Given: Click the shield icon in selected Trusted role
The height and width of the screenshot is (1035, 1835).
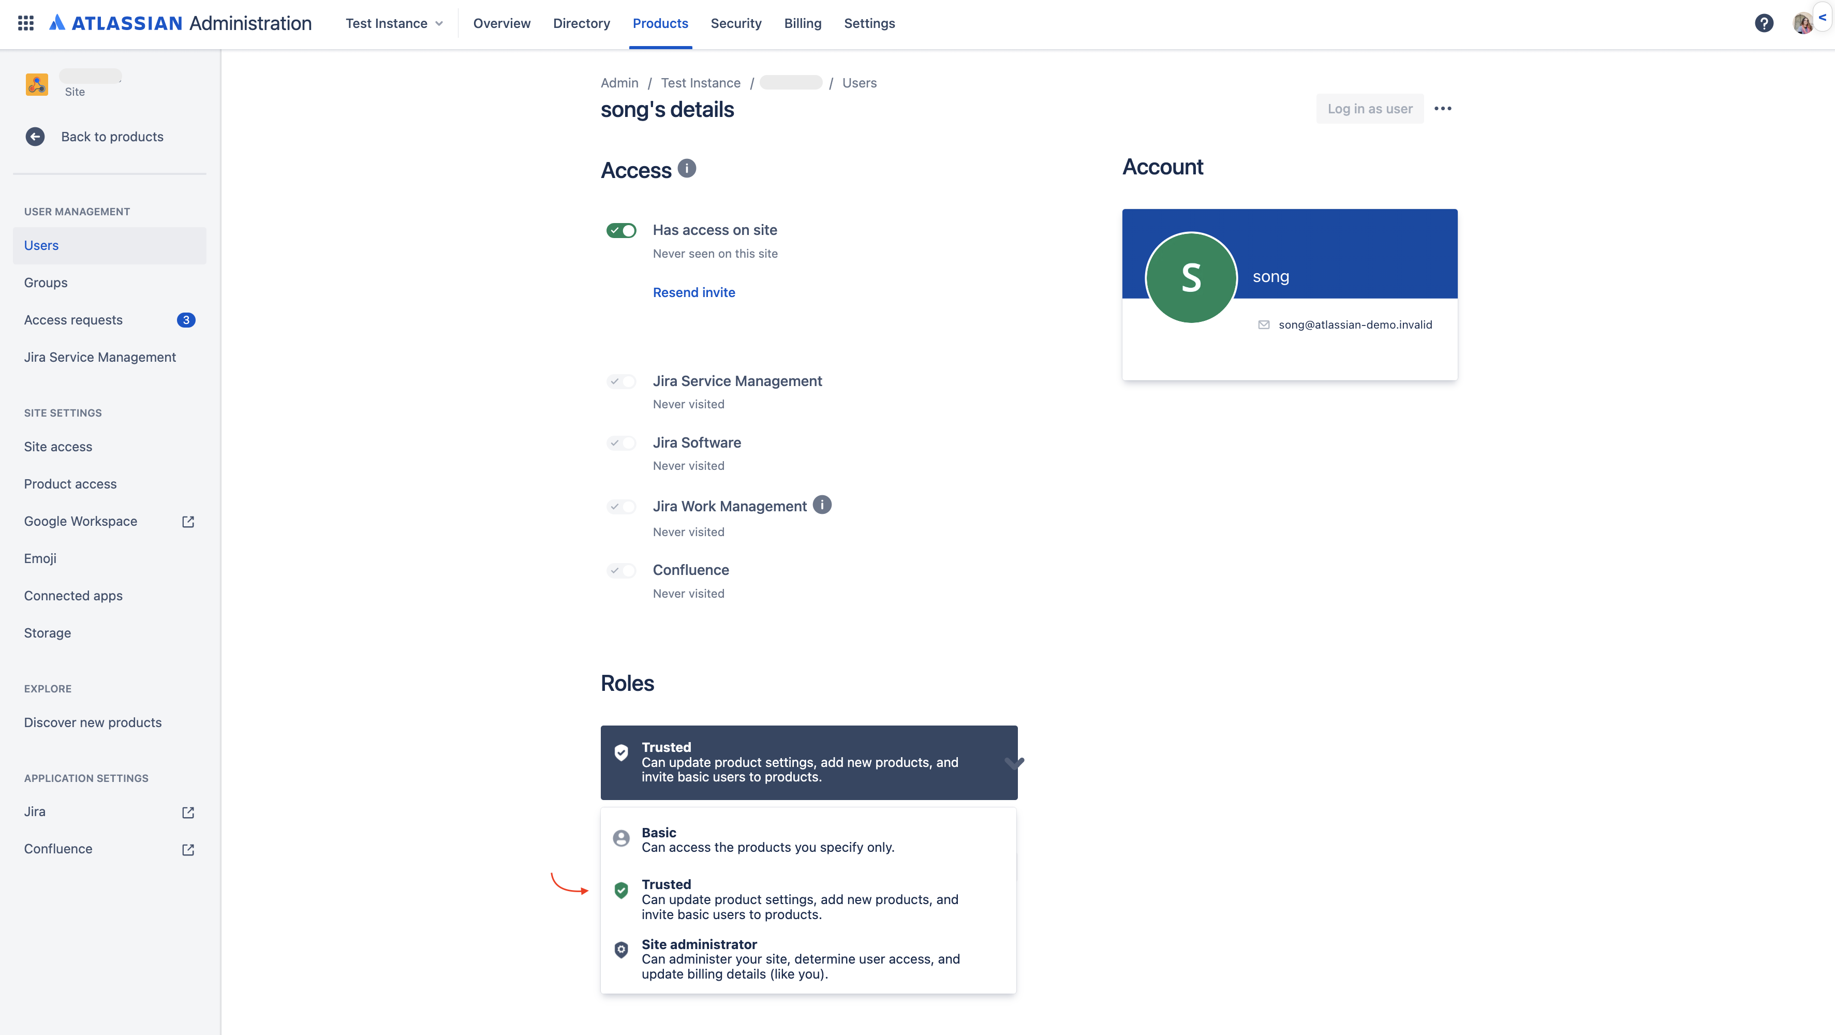Looking at the screenshot, I should point(621,753).
